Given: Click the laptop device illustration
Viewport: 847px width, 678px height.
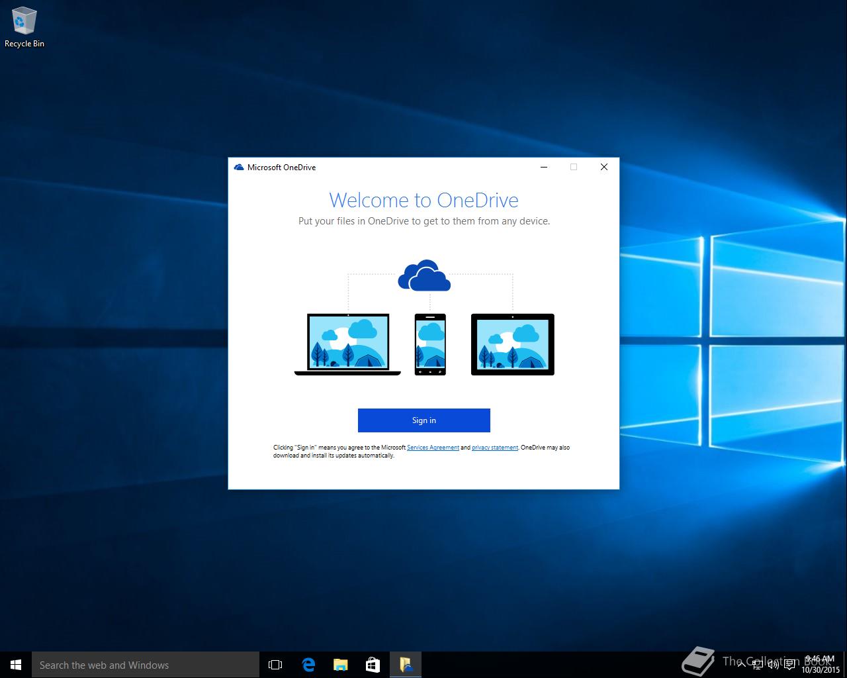Looking at the screenshot, I should pos(347,344).
